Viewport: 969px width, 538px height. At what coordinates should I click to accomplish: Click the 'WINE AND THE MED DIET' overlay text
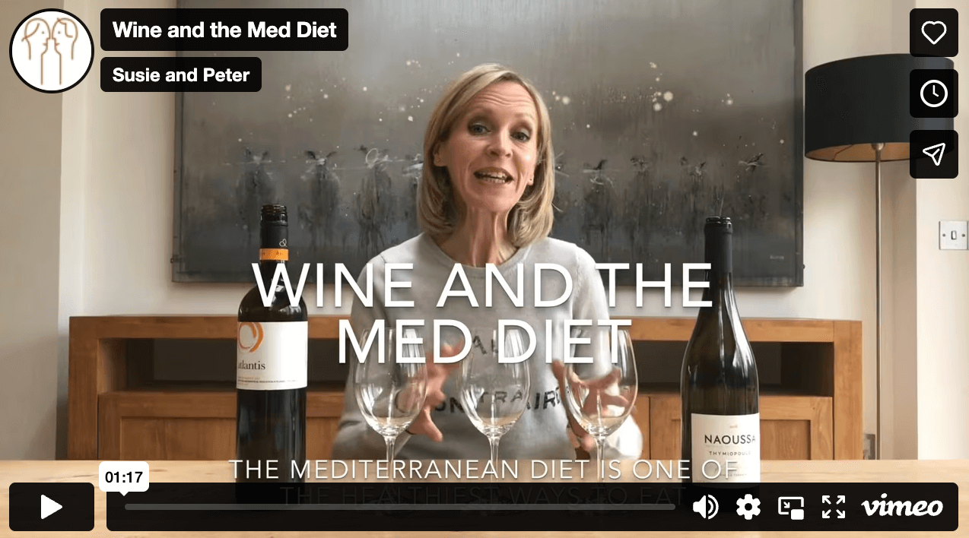click(482, 312)
